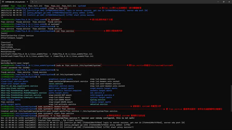Viewport: 232px width, 130px height.
Task: Click dbus-org.freedesktop.Avahi.service entry
Action: point(19,90)
